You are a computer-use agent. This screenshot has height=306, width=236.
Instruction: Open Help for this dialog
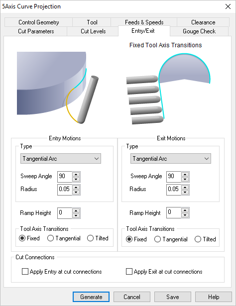pos(214,297)
